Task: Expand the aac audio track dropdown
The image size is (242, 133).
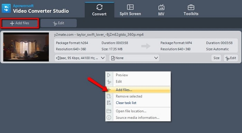Action: pos(80,58)
